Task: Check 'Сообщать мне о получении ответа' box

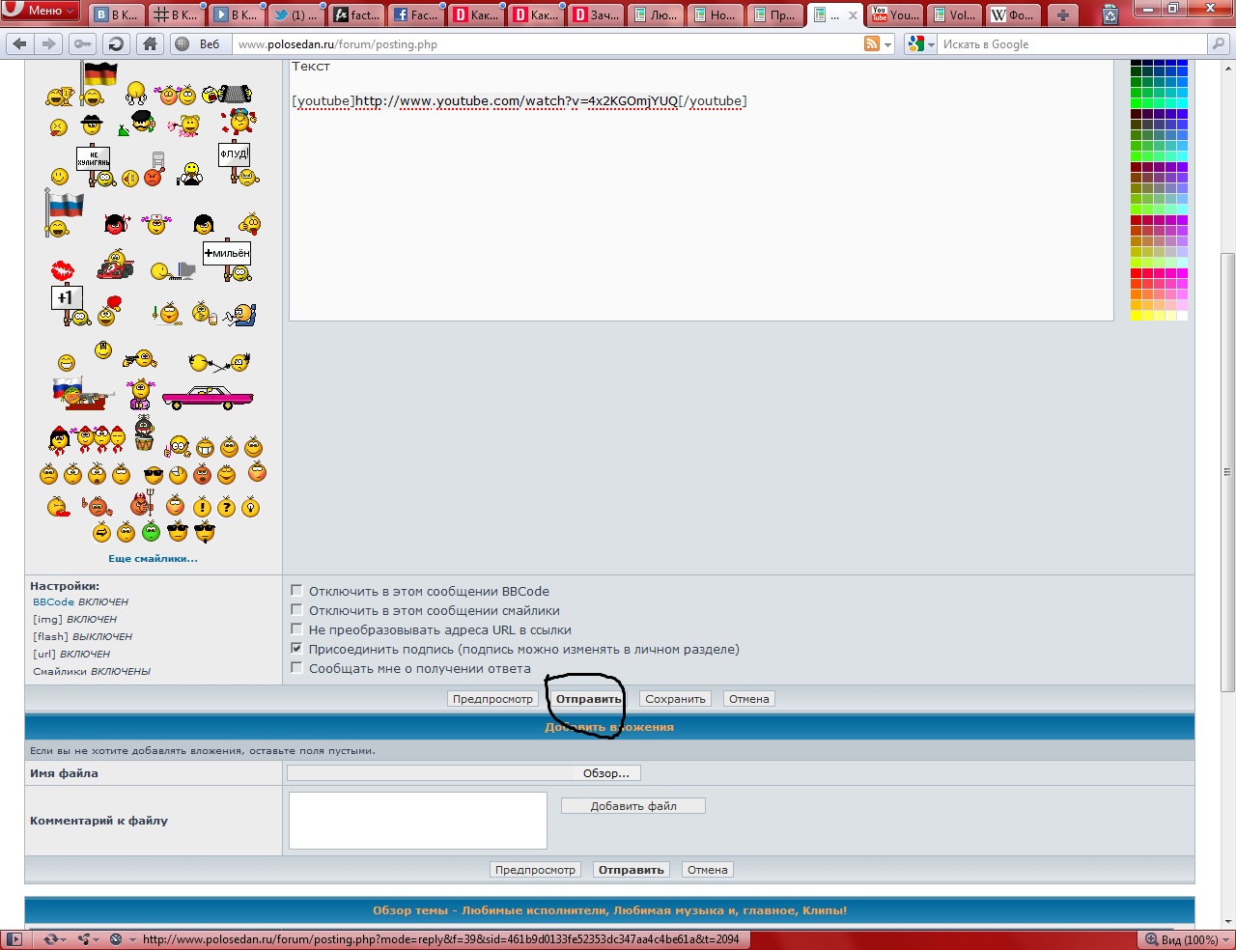Action: click(297, 668)
